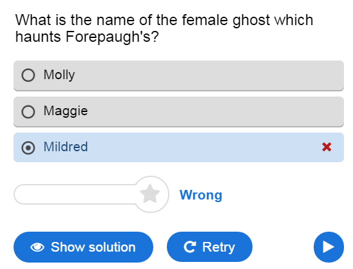353x269 pixels.
Task: Click the question text about the female ghost
Action: 164,28
